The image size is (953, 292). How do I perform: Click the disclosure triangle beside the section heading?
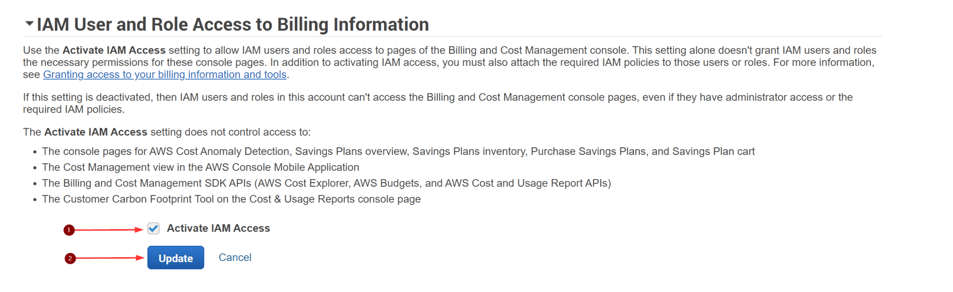[x=30, y=22]
